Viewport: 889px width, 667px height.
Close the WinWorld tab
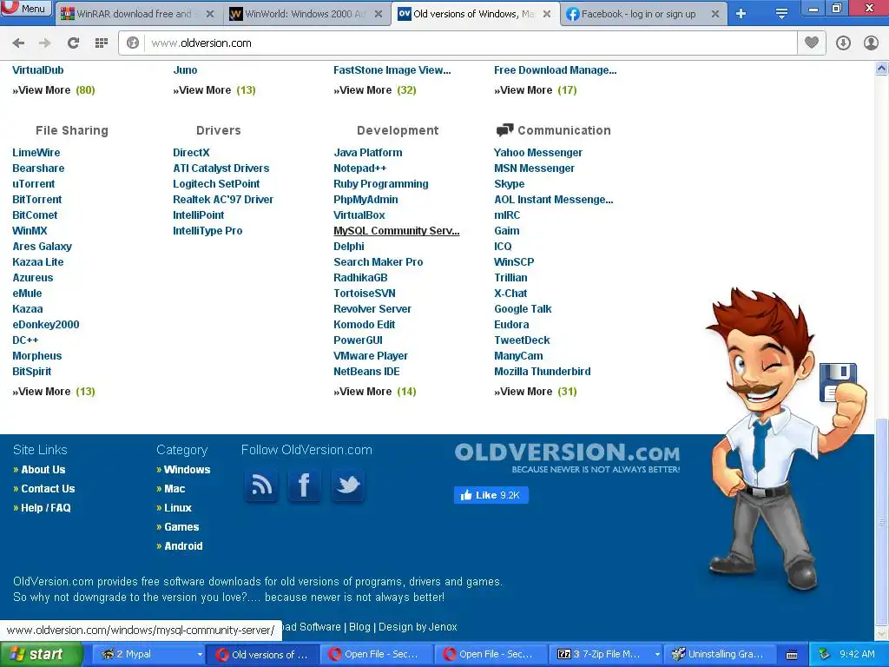tap(379, 14)
